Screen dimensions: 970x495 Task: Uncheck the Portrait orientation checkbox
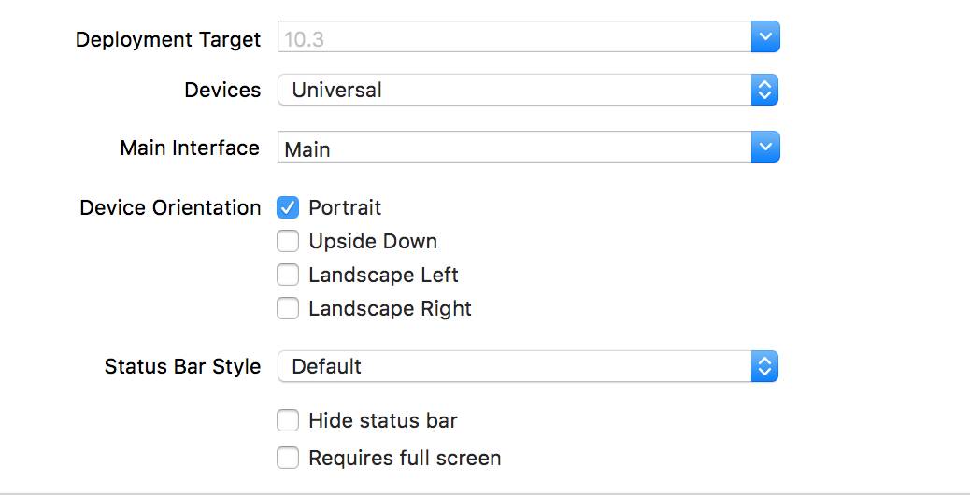click(x=288, y=207)
